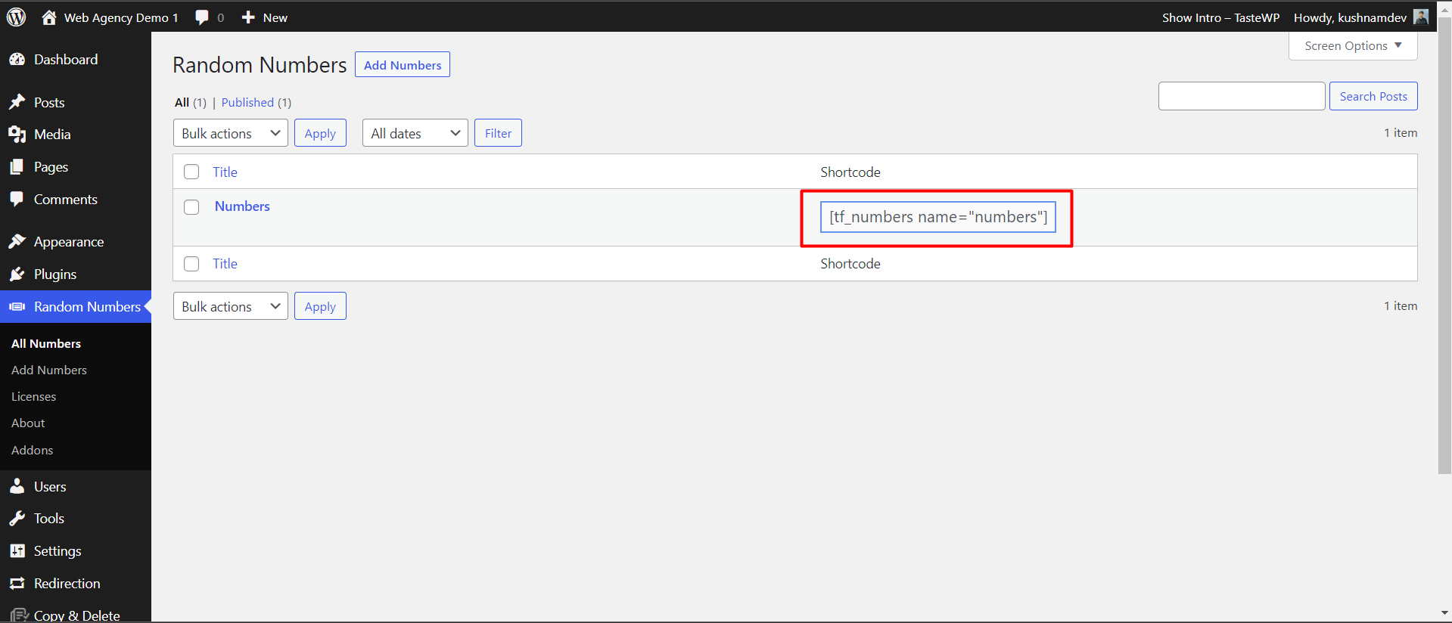Open Posts menu
The width and height of the screenshot is (1452, 623).
pos(49,102)
